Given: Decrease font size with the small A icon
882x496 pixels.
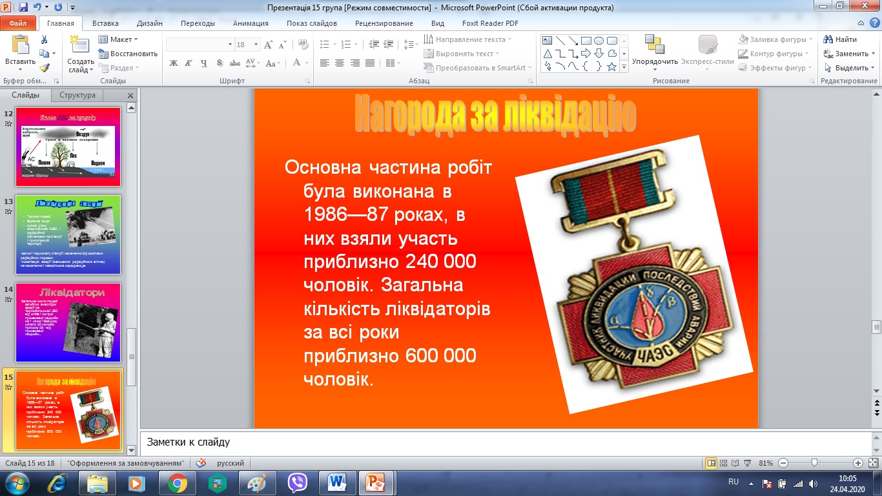Looking at the screenshot, I should (283, 45).
